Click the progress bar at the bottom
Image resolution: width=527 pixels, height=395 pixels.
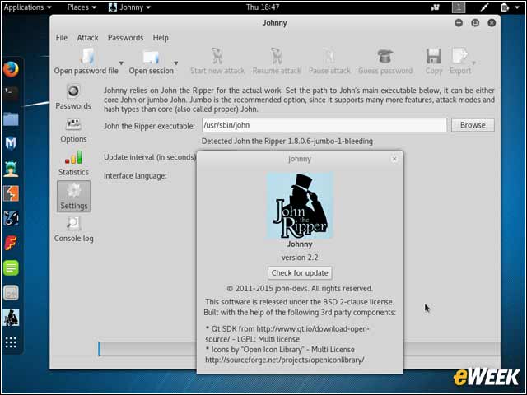[x=299, y=349]
